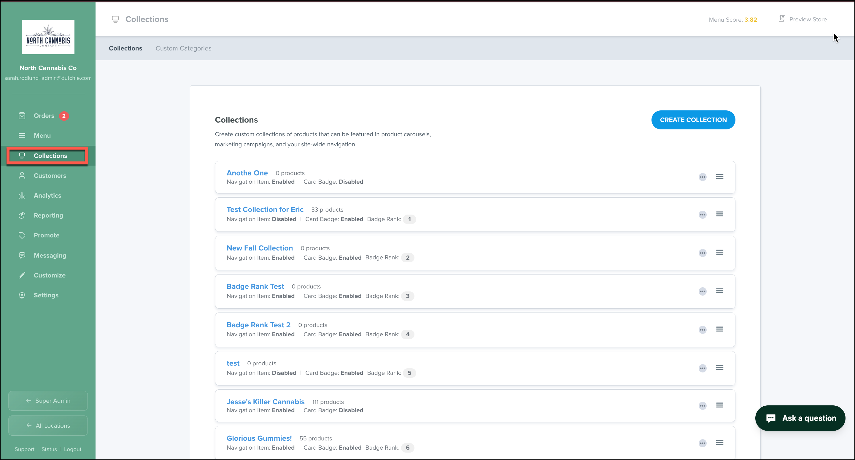Open options menu for Glorious Gummies!
The width and height of the screenshot is (855, 460).
click(703, 443)
